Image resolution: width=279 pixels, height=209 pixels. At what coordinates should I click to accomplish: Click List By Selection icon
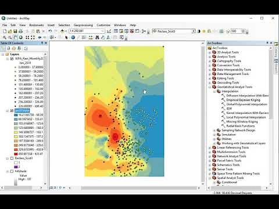pos(19,48)
